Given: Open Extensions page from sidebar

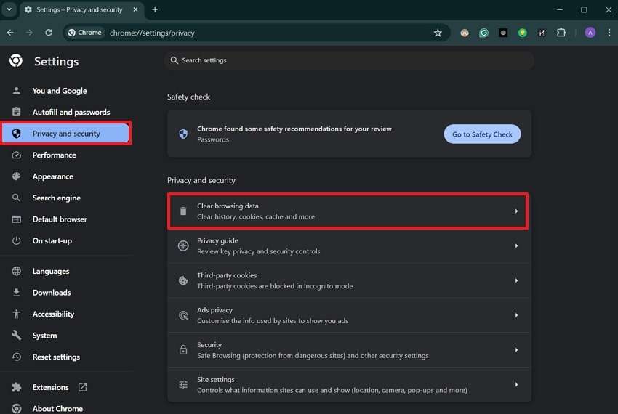Looking at the screenshot, I should click(x=50, y=387).
